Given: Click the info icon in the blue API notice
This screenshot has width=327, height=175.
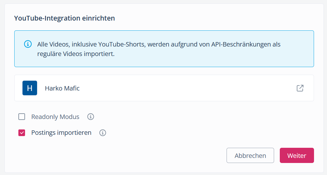Looking at the screenshot, I should click(28, 44).
